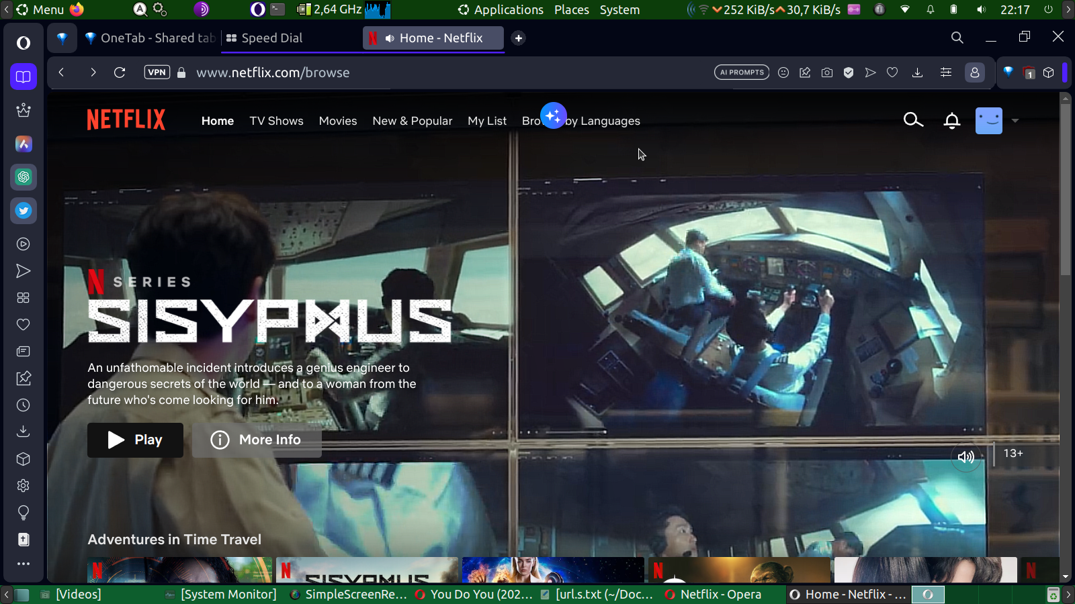1075x604 pixels.
Task: Open the tab search magnifier
Action: click(957, 38)
